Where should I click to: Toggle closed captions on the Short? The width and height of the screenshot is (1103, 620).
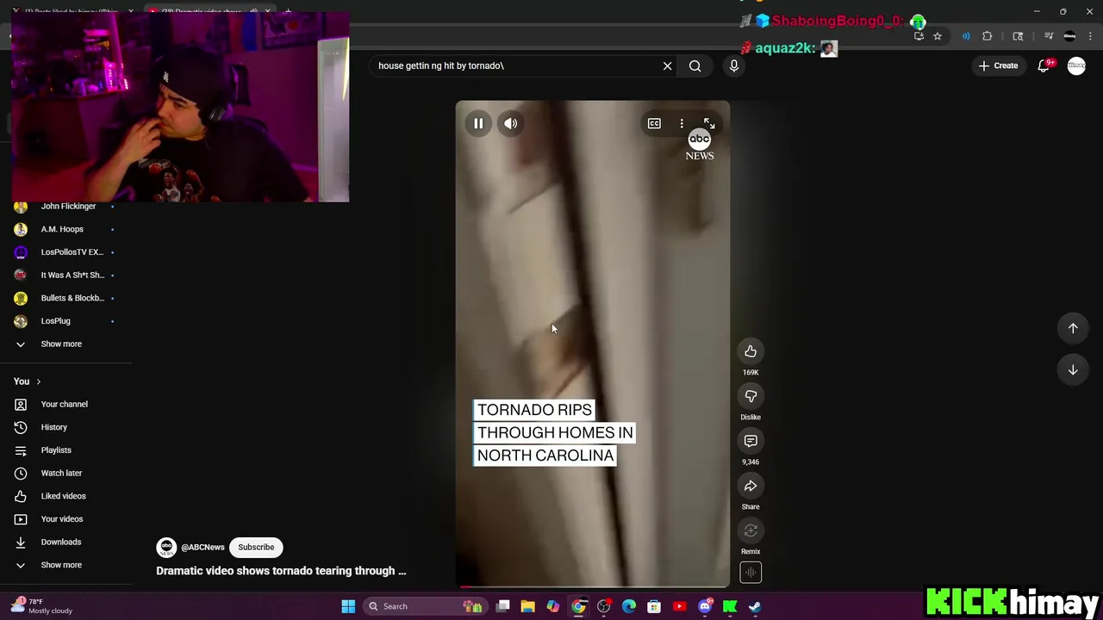pyautogui.click(x=654, y=124)
